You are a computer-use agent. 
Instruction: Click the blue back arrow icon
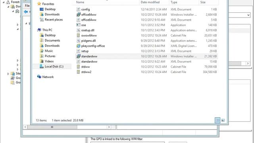tap(26, 12)
